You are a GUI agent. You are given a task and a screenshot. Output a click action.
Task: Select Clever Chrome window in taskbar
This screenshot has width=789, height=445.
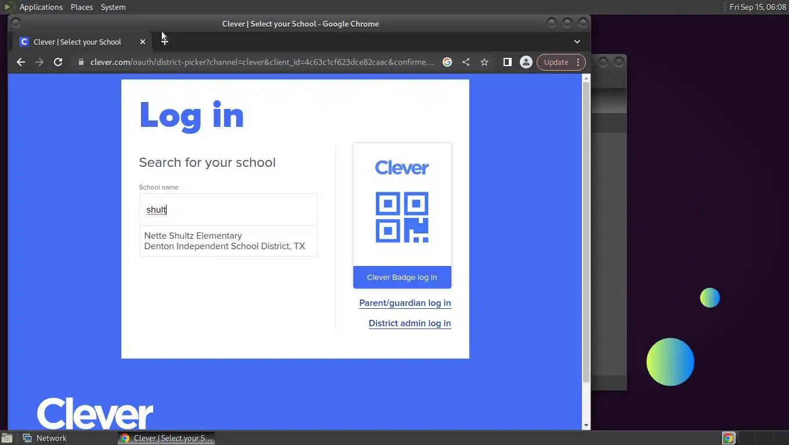click(167, 438)
